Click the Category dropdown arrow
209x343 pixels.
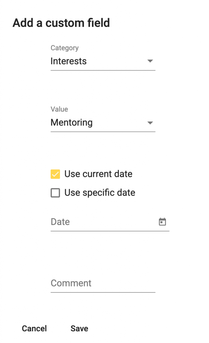pos(150,61)
